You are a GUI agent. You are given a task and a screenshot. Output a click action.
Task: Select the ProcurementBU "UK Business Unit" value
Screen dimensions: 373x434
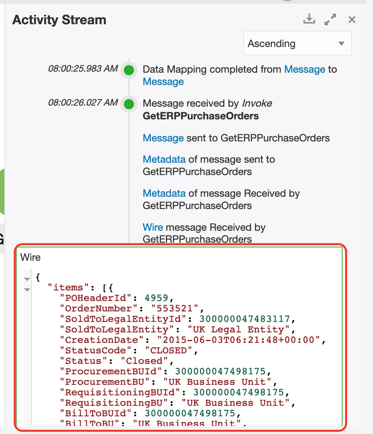[218, 382]
